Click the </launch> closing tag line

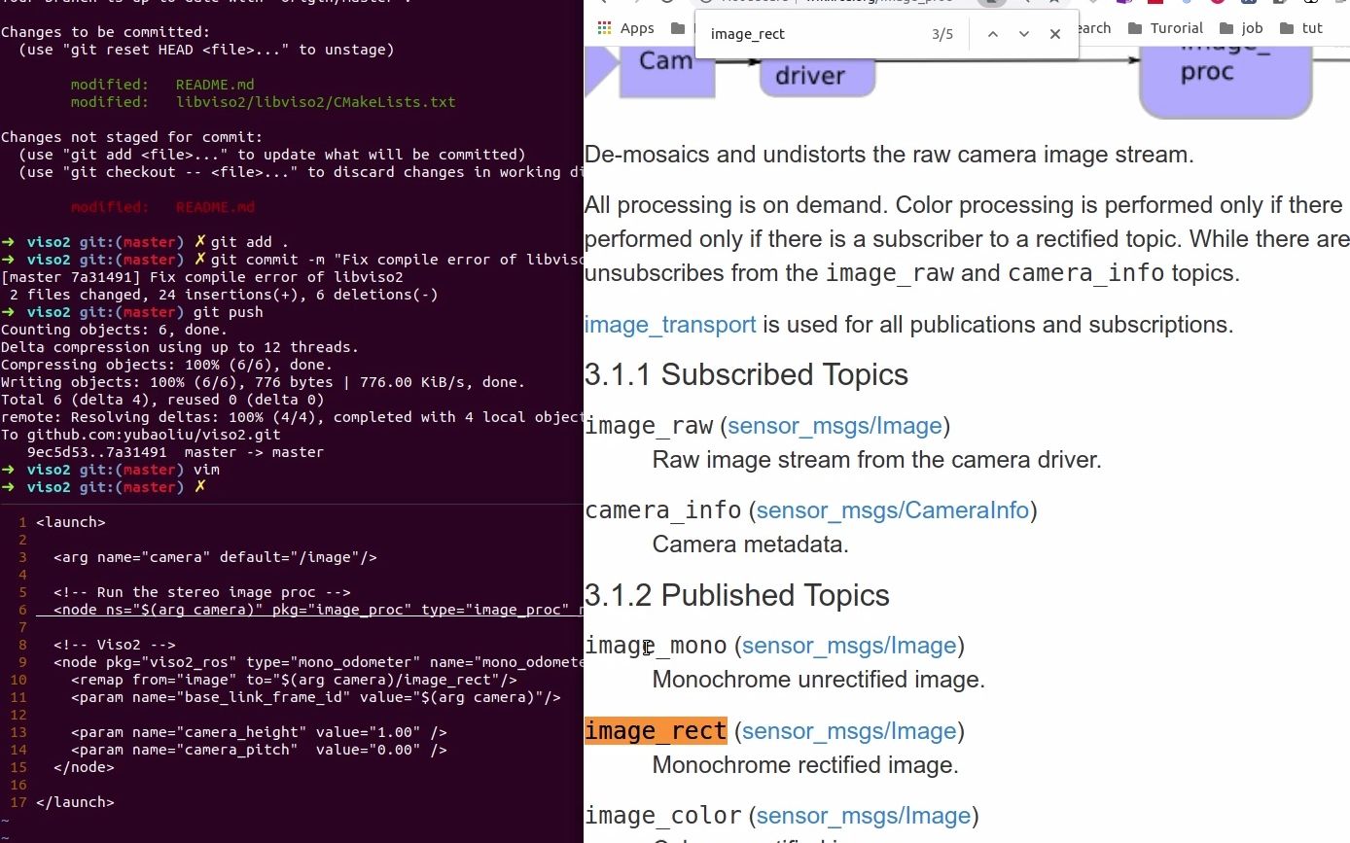point(75,802)
